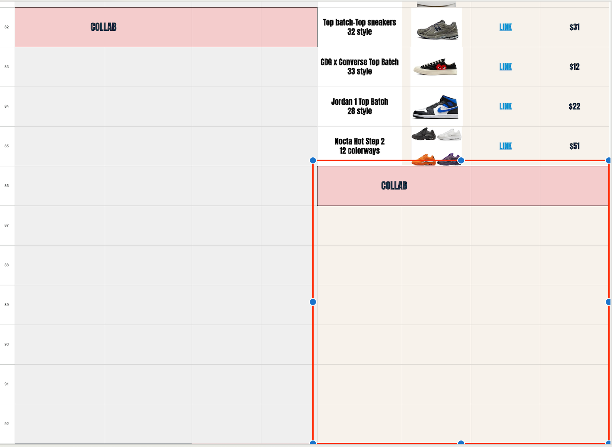Click the top-left selection handle
The height and width of the screenshot is (447, 612).
tap(313, 160)
